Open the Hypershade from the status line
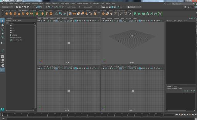The width and height of the screenshot is (197, 120). (112, 7)
